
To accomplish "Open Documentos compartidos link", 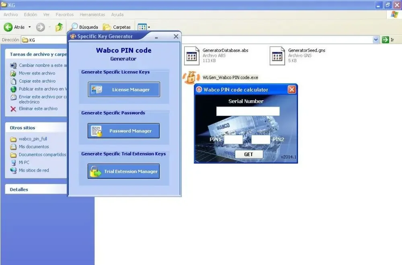I will pos(42,155).
